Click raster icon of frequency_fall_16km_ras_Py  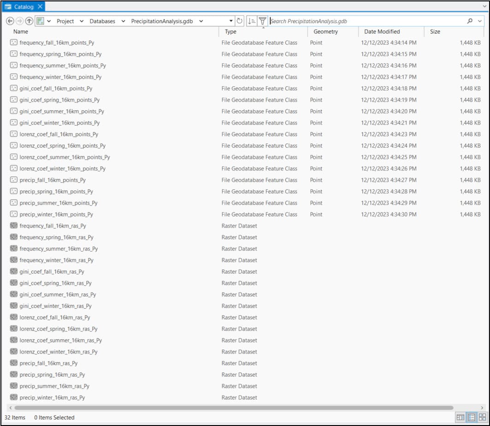coord(14,225)
